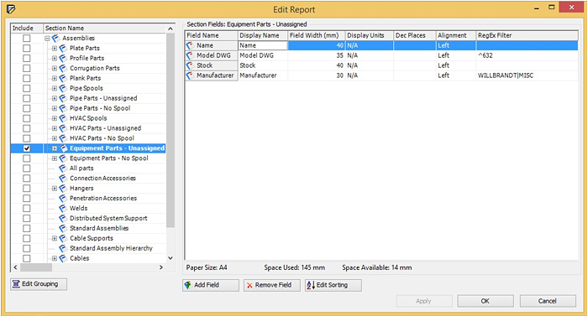This screenshot has width=588, height=316.
Task: Open the Edit Sorting dialog
Action: coord(333,285)
